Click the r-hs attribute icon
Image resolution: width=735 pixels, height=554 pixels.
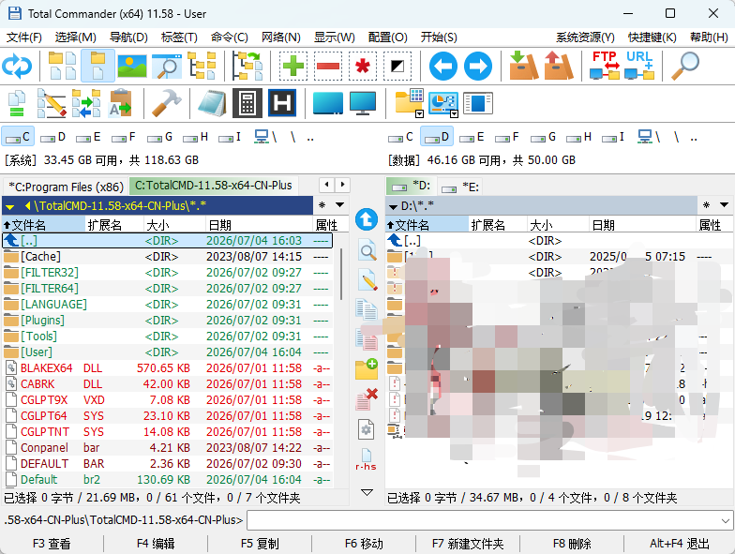[366, 459]
